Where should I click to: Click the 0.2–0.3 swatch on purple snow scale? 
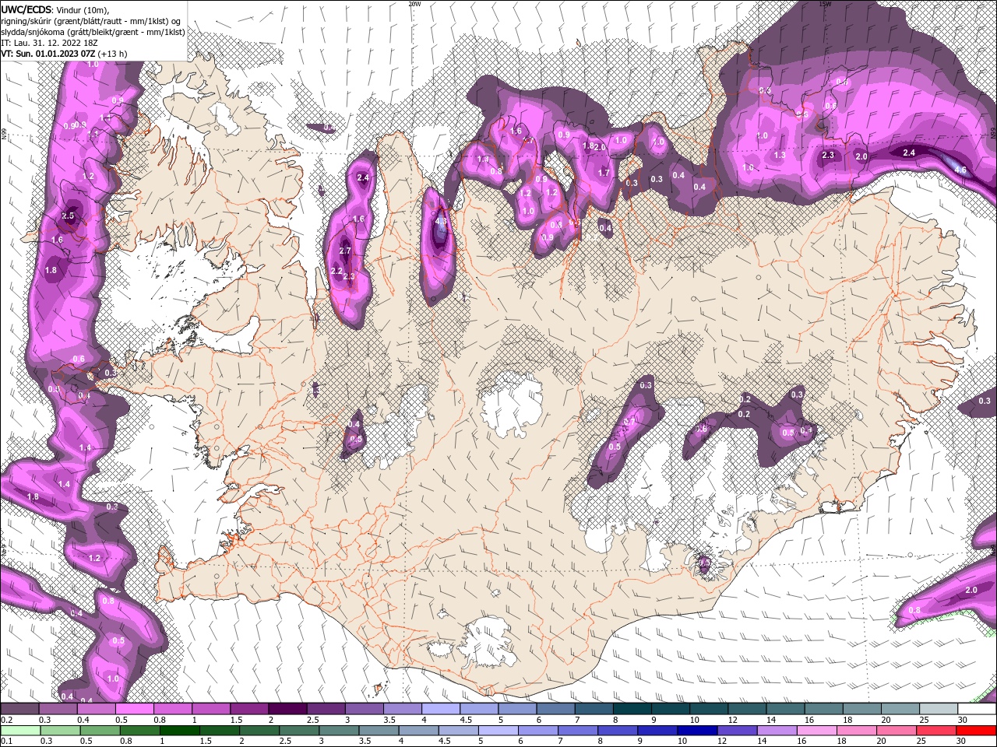tap(19, 709)
